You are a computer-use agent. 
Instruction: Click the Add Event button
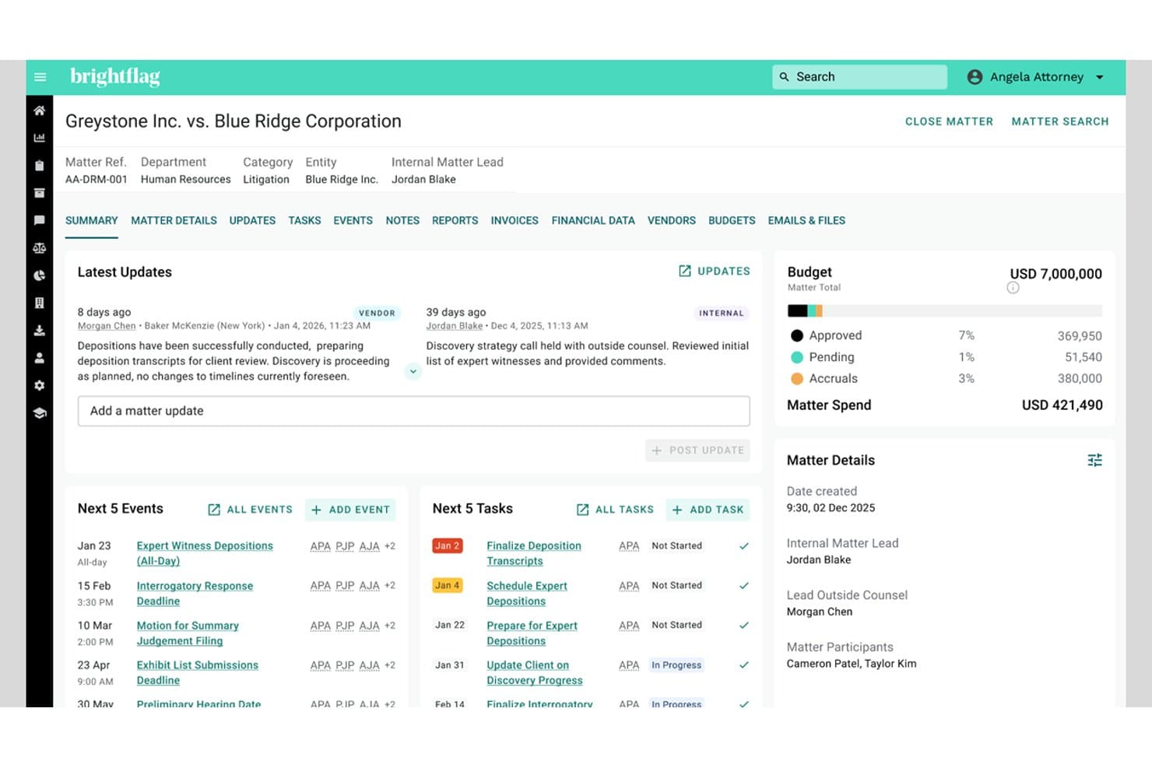point(350,510)
